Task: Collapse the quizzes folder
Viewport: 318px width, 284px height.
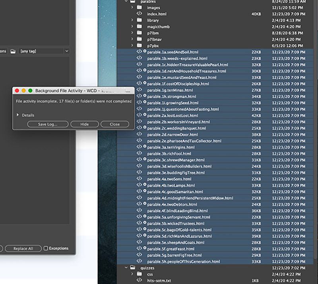Action: tap(126, 268)
